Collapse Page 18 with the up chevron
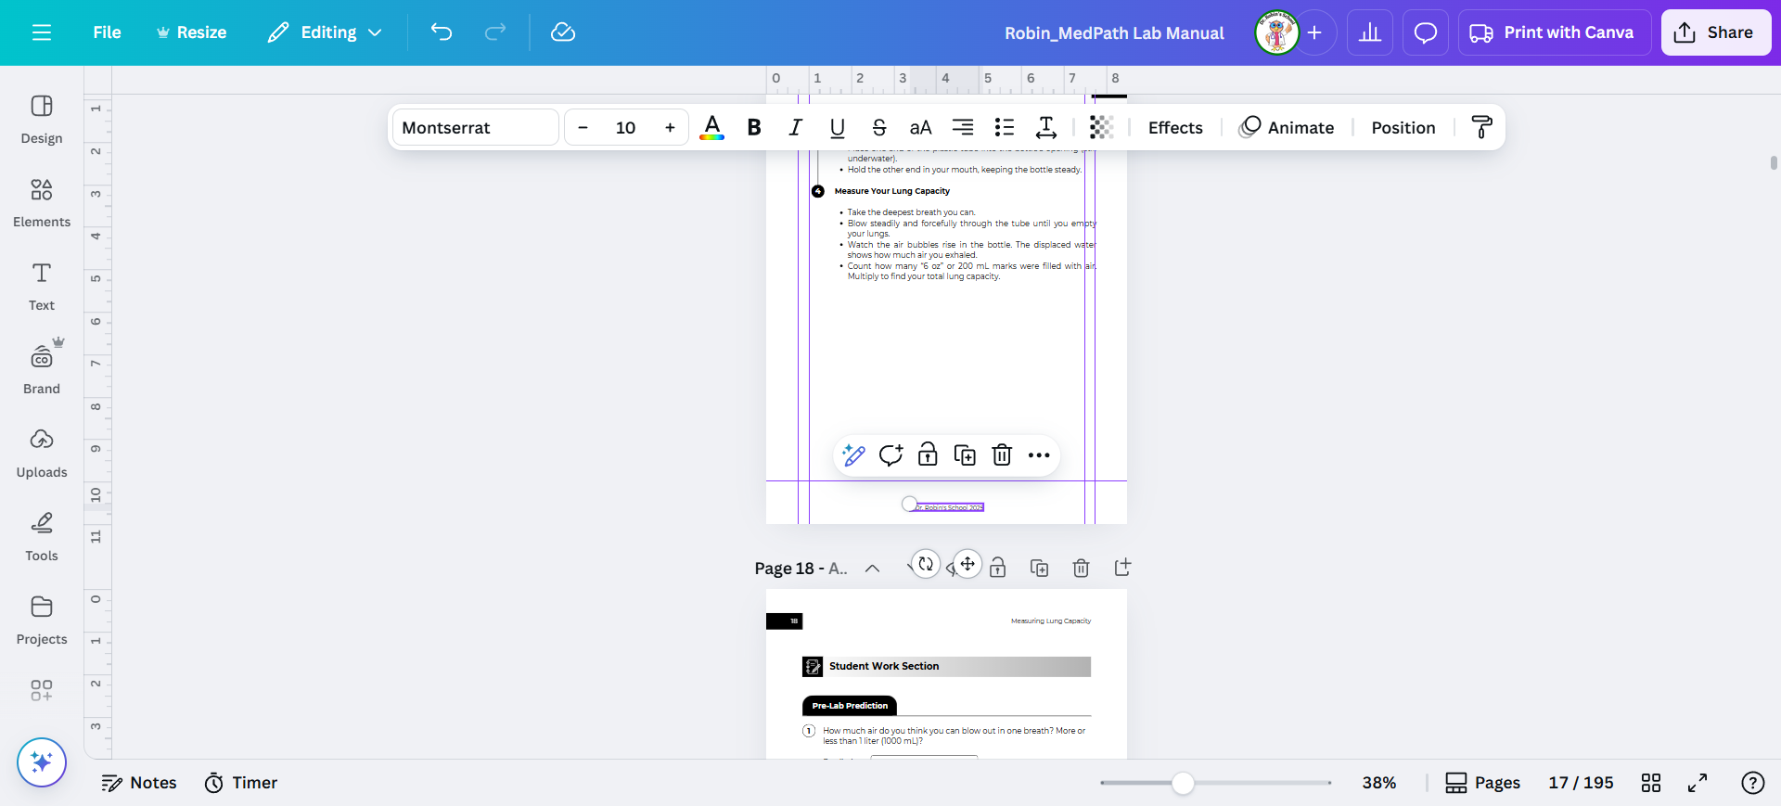 point(872,569)
